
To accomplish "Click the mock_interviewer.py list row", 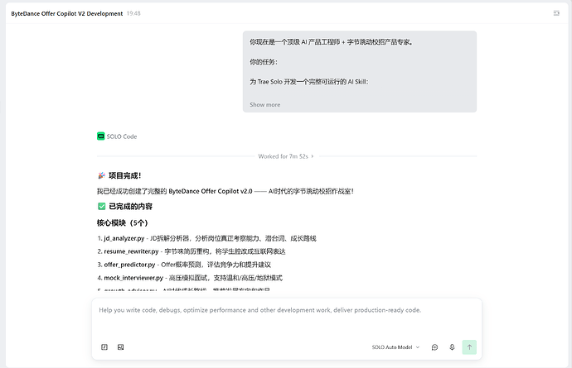I will pos(190,278).
